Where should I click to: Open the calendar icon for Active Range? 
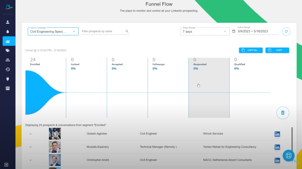click(x=234, y=31)
